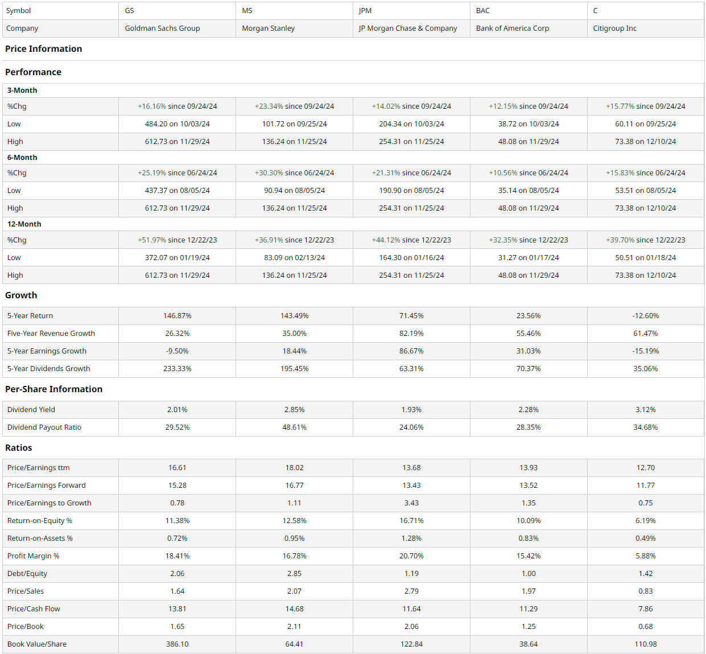Click the Price/Cash Flow row label

34,609
